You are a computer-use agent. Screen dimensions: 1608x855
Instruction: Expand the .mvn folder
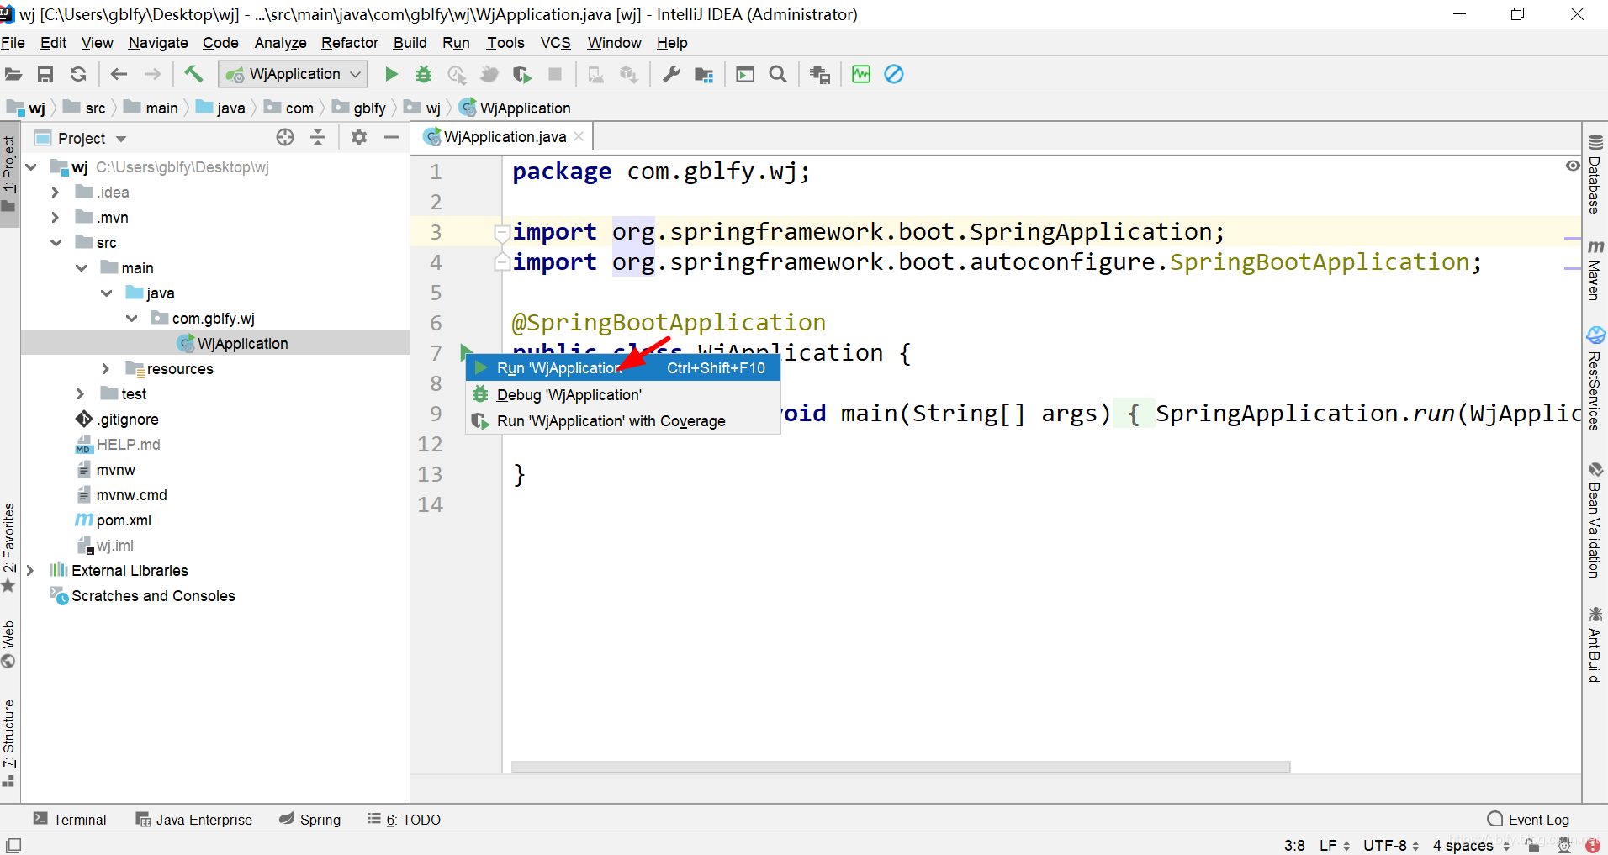pyautogui.click(x=56, y=218)
